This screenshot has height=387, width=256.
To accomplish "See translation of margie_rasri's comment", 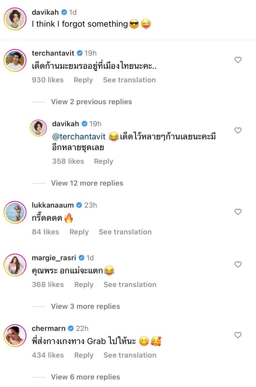I will coord(130,285).
